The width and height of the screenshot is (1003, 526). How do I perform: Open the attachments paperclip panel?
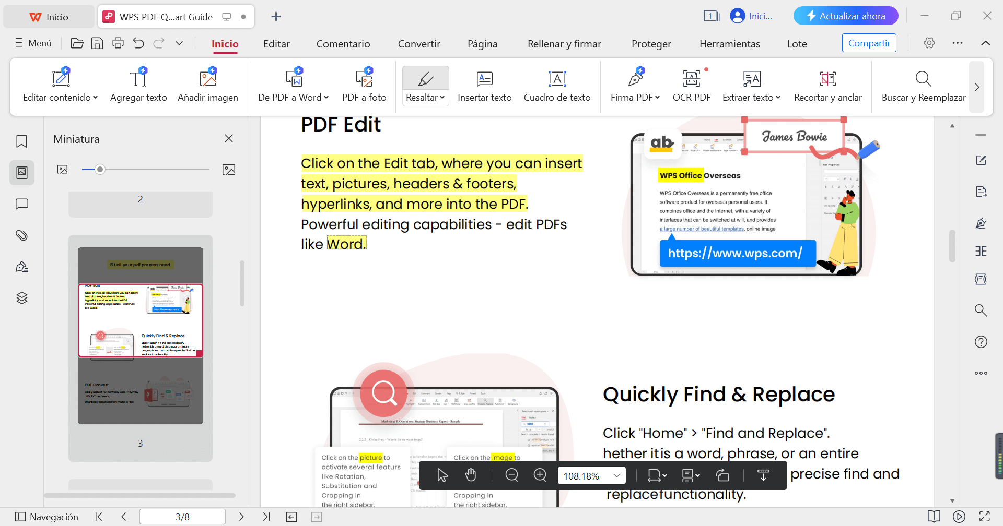21,235
